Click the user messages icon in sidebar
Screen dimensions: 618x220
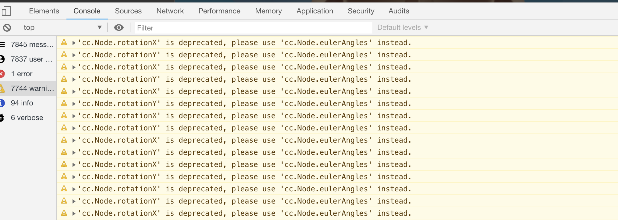(x=2, y=59)
